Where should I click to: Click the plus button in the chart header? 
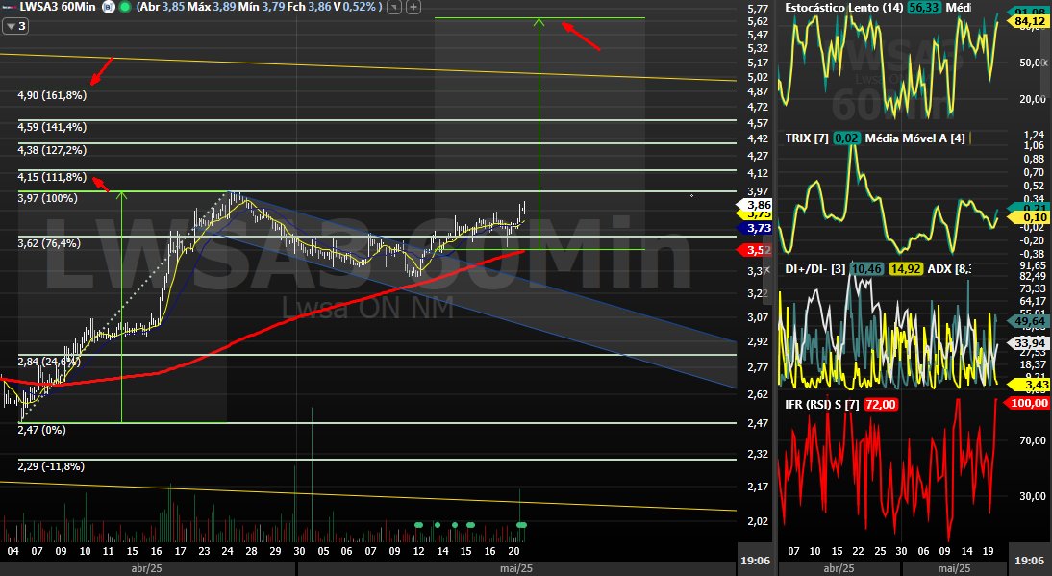click(413, 7)
